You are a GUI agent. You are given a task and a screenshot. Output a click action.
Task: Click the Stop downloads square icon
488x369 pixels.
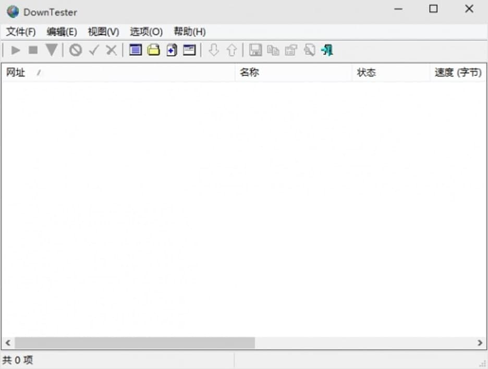pos(33,50)
